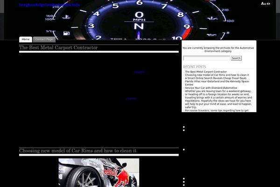Open recent post Service Your Car with Diamond Automotive

click(211, 88)
